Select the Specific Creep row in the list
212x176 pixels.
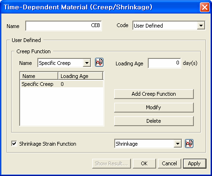tap(62, 84)
